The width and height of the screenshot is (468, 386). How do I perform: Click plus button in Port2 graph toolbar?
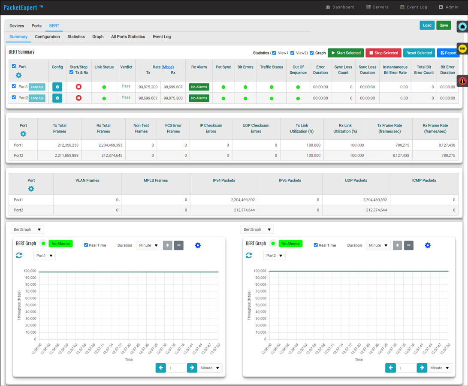pos(397,245)
